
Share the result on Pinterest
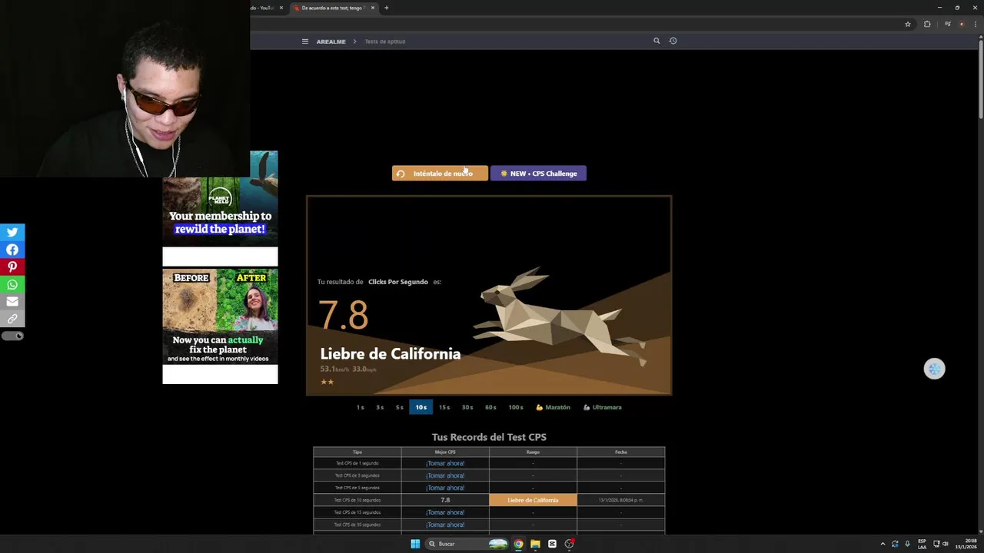tap(12, 267)
